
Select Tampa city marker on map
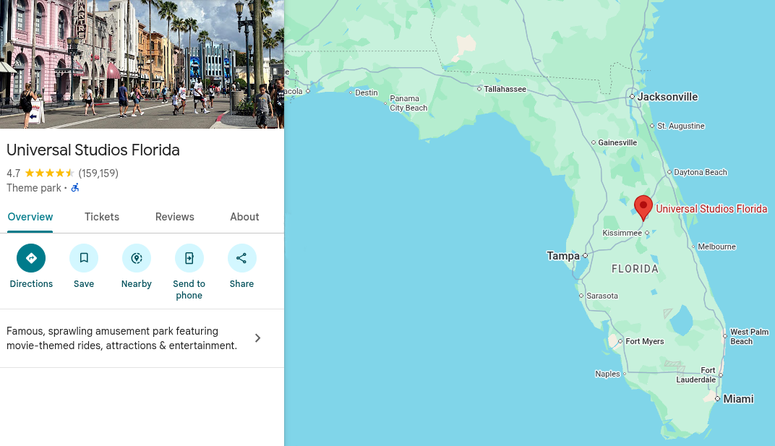[x=585, y=256]
